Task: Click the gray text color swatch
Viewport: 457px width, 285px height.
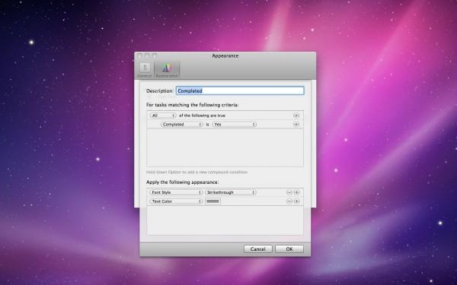Action: 213,201
